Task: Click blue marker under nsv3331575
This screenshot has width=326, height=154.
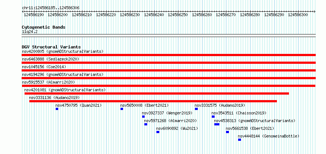Action: 196,109
